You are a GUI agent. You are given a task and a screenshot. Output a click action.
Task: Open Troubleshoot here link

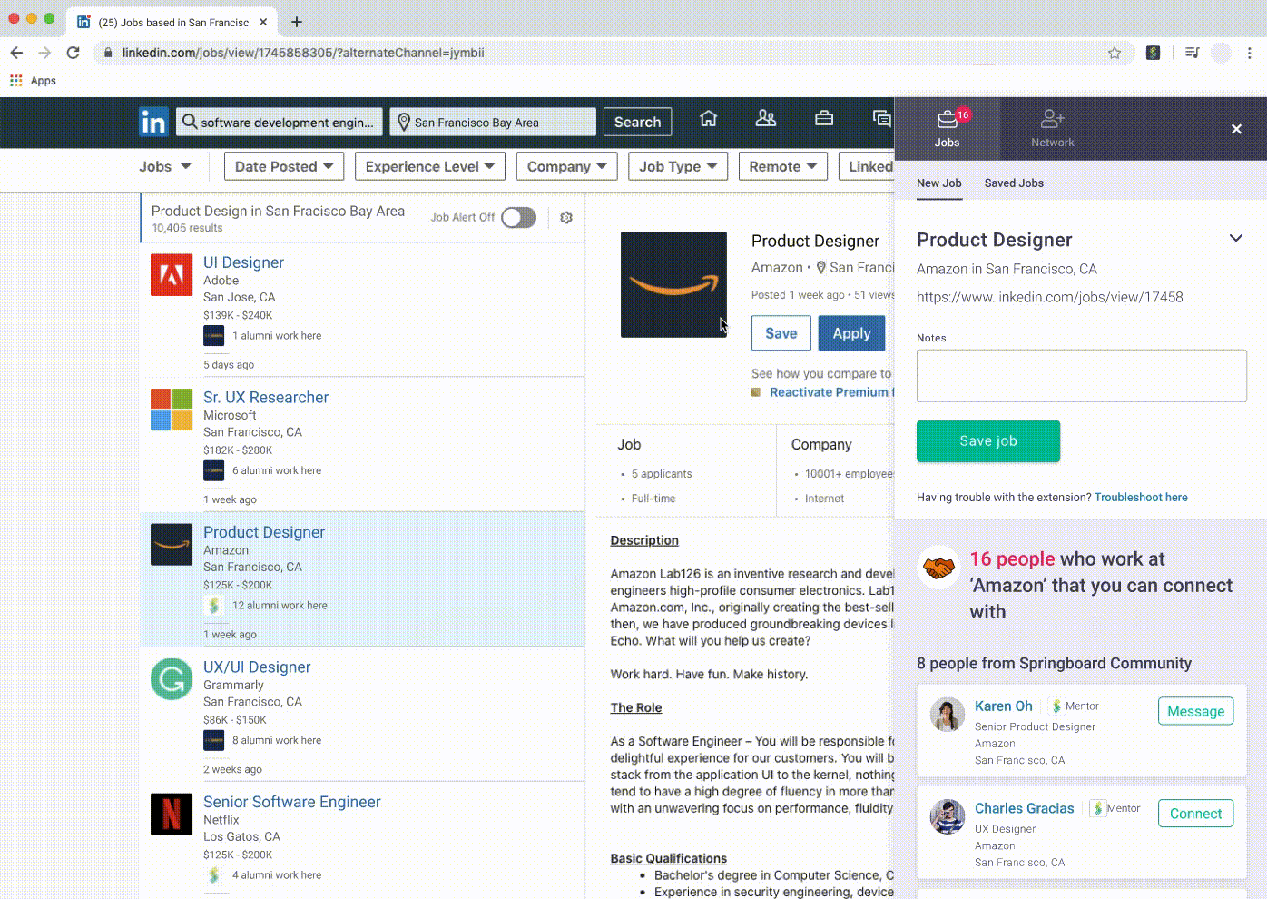[1141, 498]
